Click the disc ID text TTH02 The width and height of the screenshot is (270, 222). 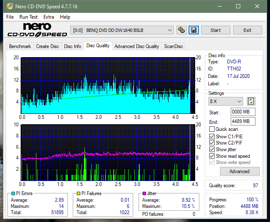234,69
